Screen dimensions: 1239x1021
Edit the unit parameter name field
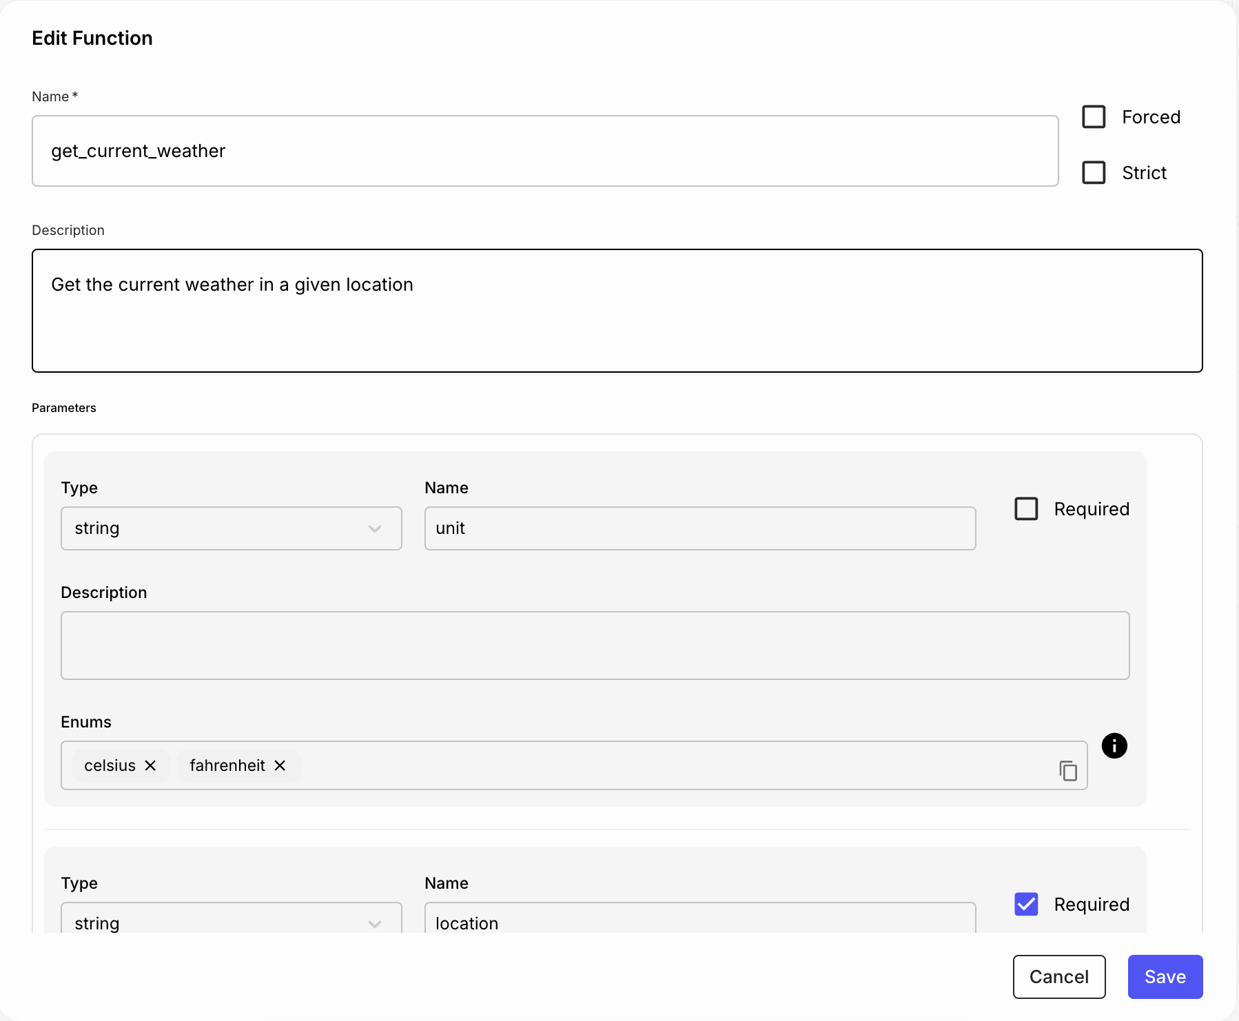(699, 528)
